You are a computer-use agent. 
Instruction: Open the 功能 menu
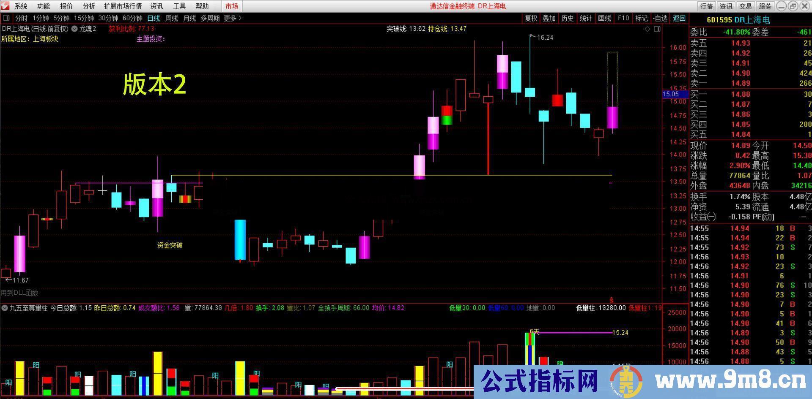click(x=43, y=6)
